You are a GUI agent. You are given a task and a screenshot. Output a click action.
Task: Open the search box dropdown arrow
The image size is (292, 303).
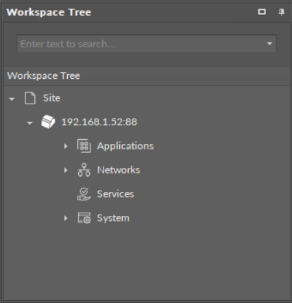point(269,44)
